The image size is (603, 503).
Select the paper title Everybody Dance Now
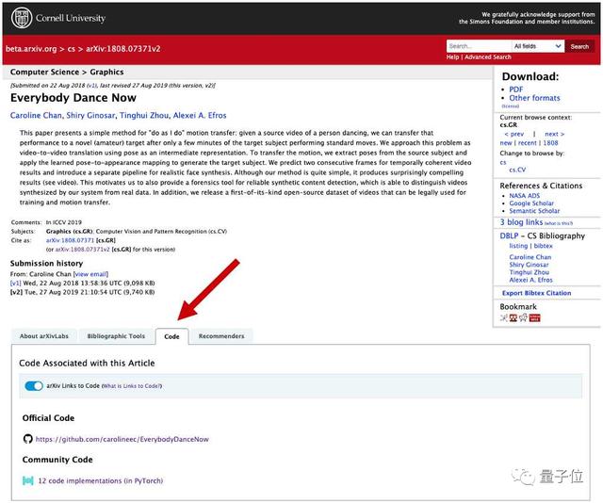[73, 98]
